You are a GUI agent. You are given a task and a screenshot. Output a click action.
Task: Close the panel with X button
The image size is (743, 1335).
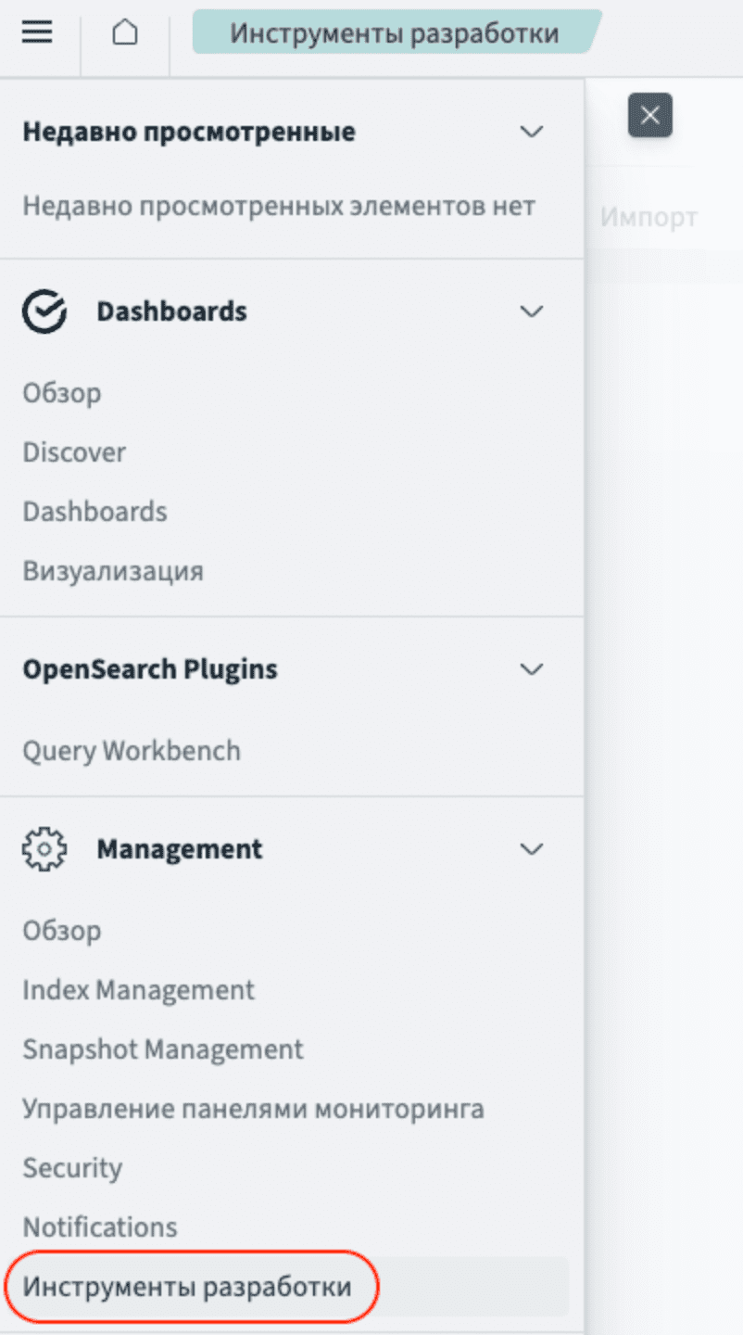click(649, 116)
